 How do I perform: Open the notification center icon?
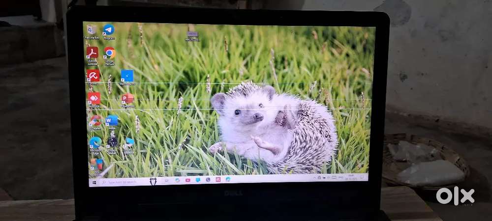click(x=363, y=176)
